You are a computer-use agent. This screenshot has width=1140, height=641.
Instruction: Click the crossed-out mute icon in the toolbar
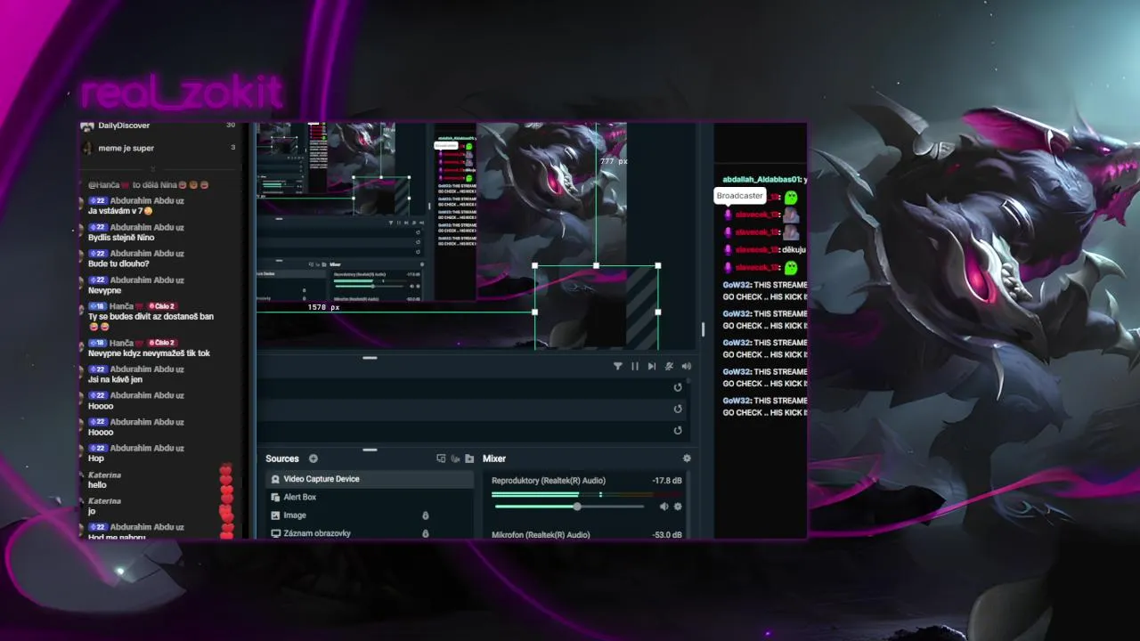(669, 366)
